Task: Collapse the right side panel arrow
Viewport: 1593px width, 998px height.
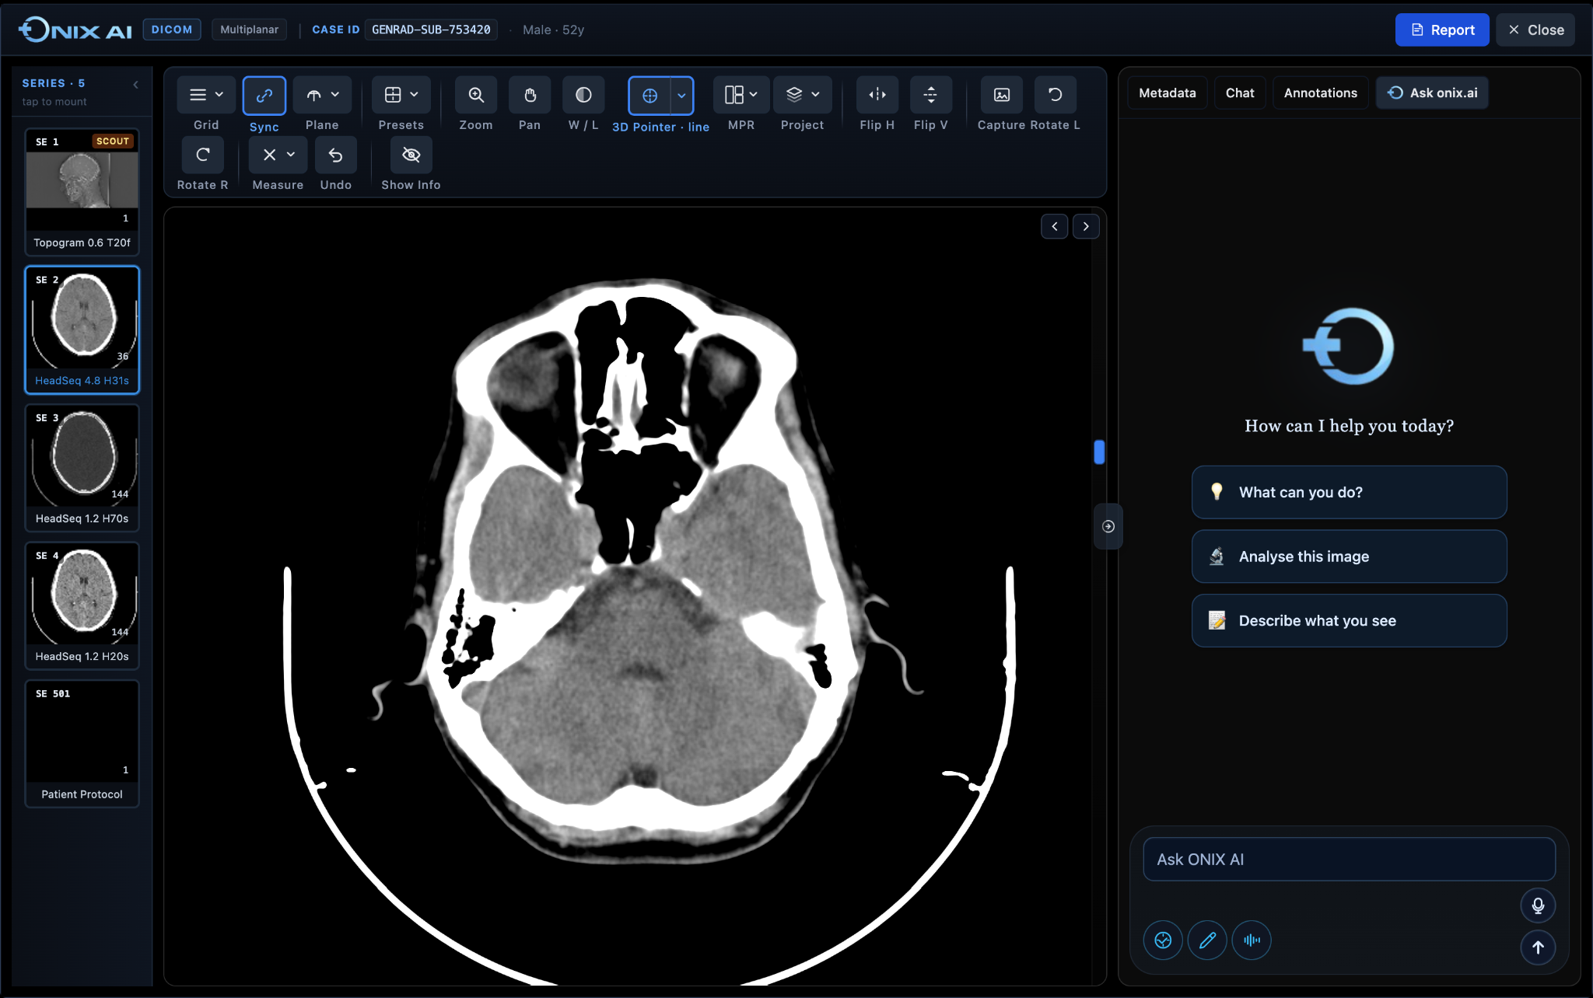Action: point(1108,526)
